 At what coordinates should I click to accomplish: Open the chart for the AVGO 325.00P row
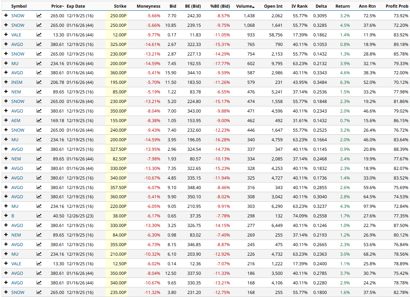coord(39,44)
